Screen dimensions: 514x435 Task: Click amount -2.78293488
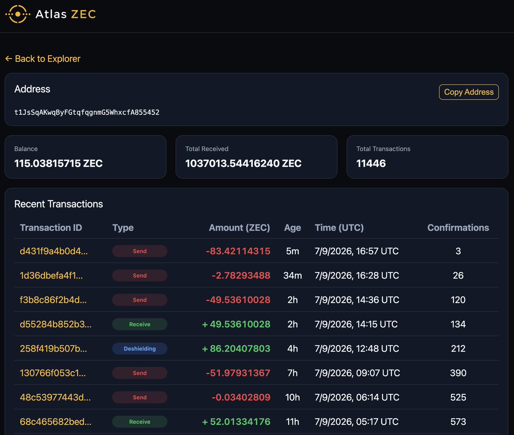pyautogui.click(x=241, y=276)
